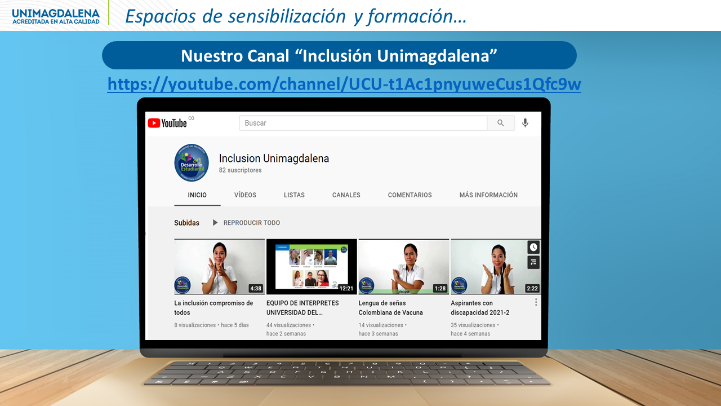Click thumbnail of 4:38 video

point(219,267)
